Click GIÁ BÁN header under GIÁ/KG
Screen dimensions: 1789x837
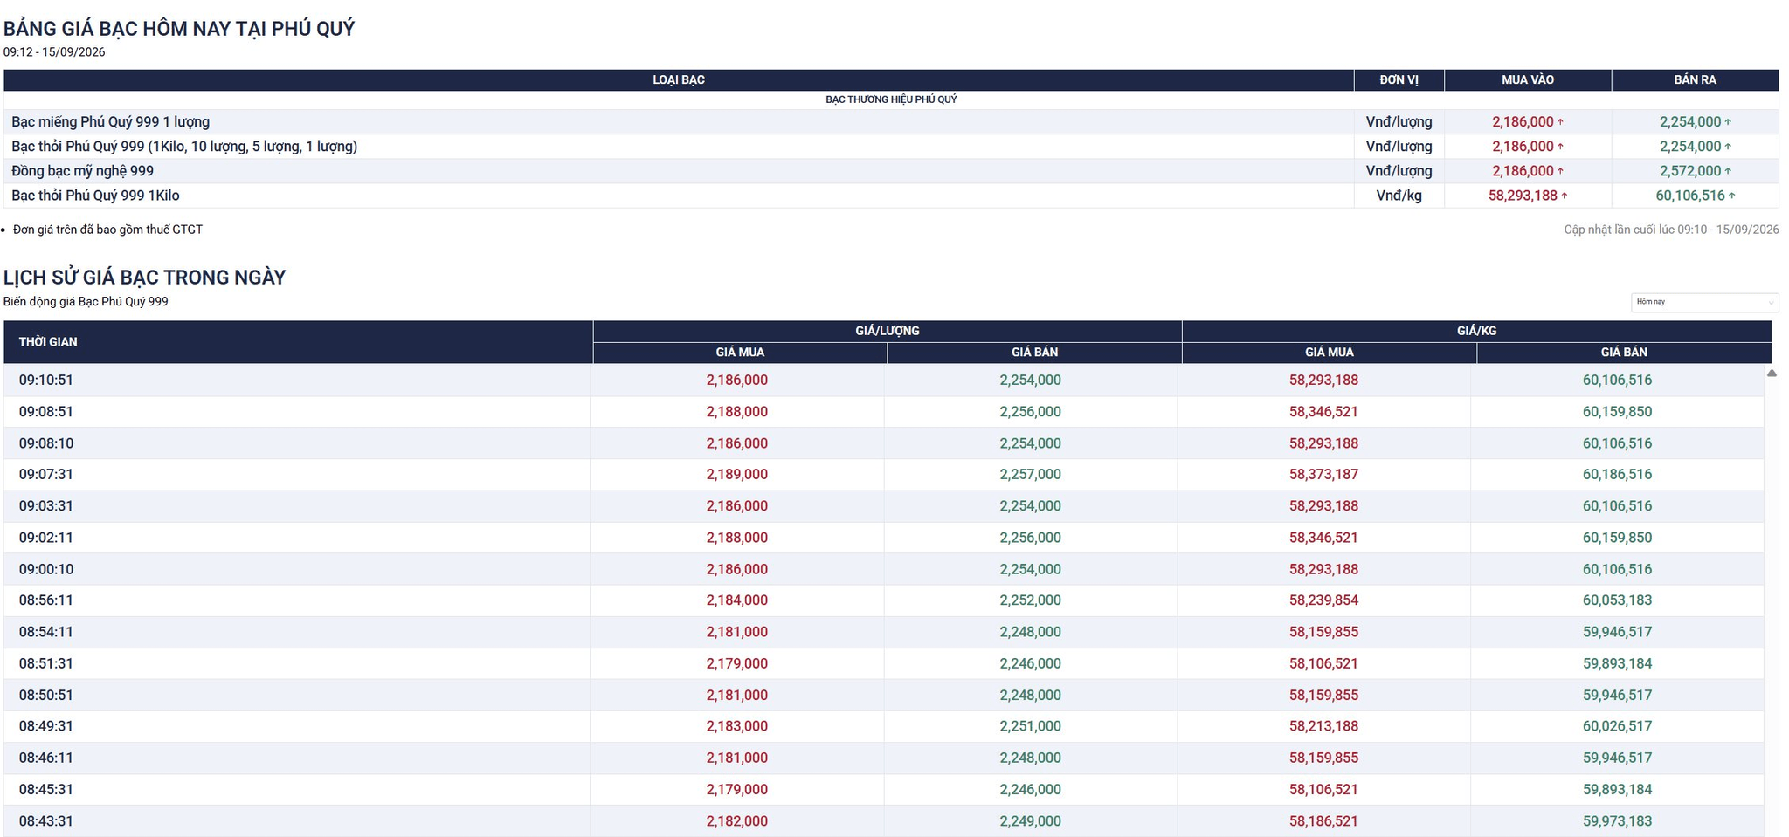point(1624,353)
